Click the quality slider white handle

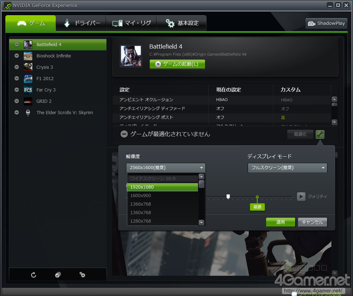(228, 197)
